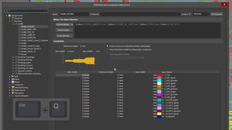Click the Max Width 1mm constraint value
The height and width of the screenshot is (130, 232).
tap(98, 51)
